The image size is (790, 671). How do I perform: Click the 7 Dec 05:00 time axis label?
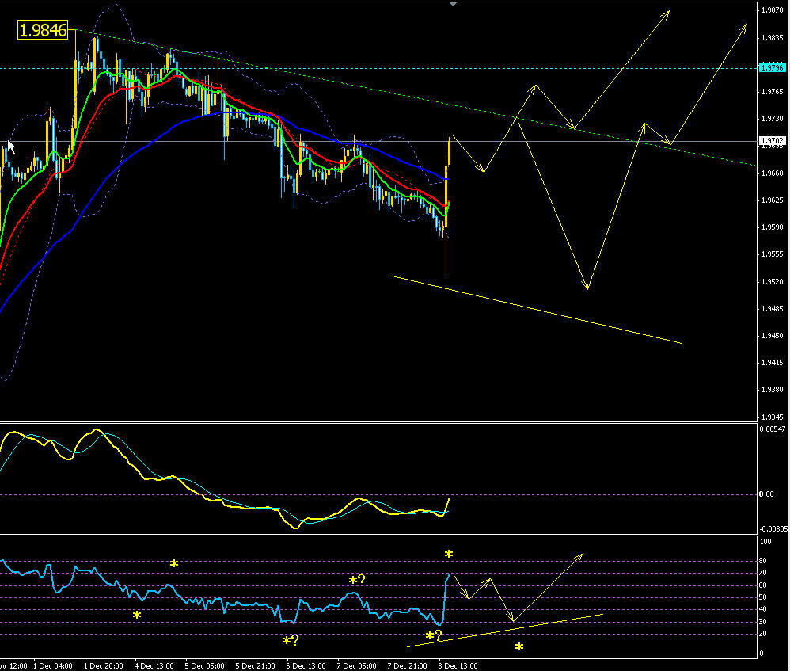(357, 666)
